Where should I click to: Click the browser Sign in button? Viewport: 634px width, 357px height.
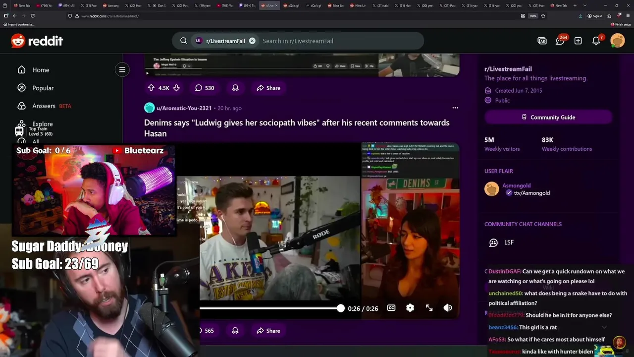pyautogui.click(x=595, y=16)
